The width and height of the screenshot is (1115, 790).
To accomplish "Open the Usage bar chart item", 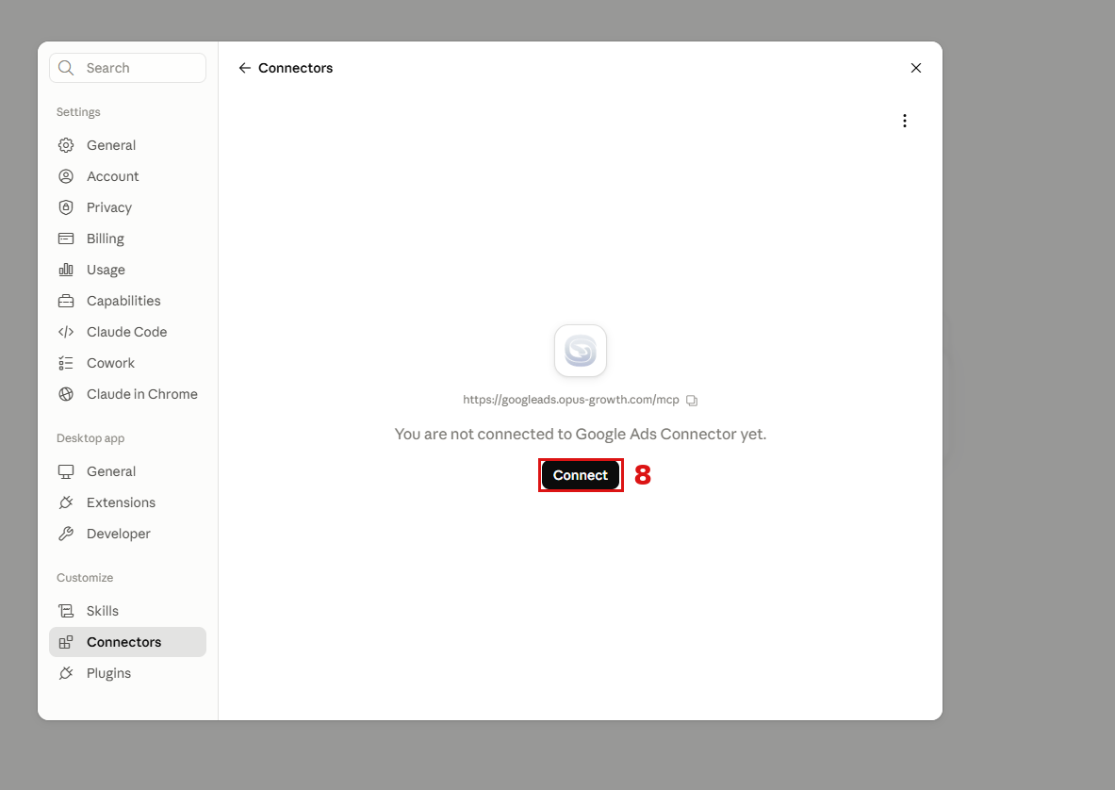I will tap(128, 270).
